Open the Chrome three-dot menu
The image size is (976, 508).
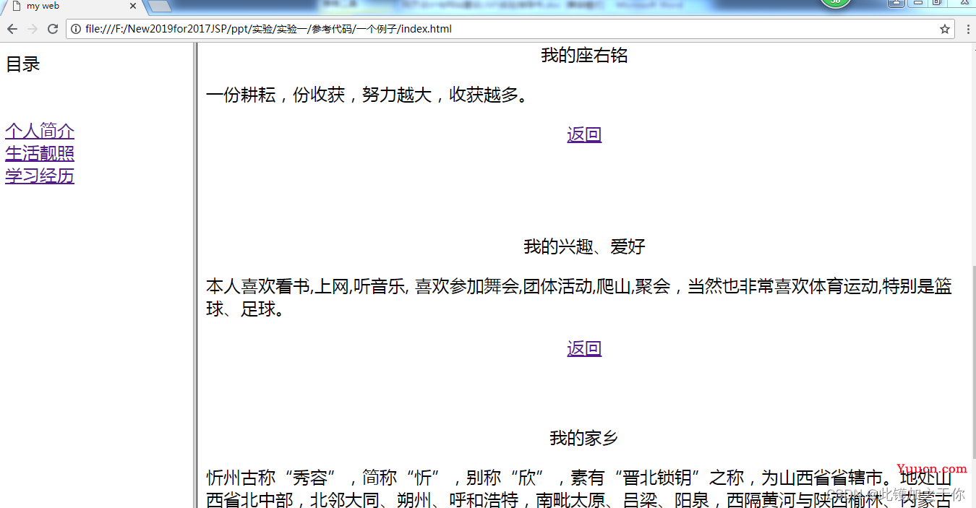967,29
